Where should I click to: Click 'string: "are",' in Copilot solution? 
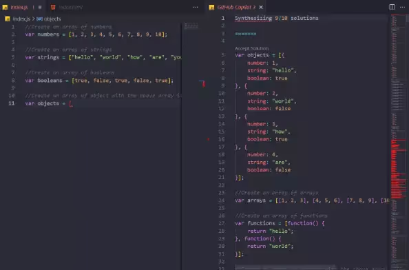pos(269,163)
